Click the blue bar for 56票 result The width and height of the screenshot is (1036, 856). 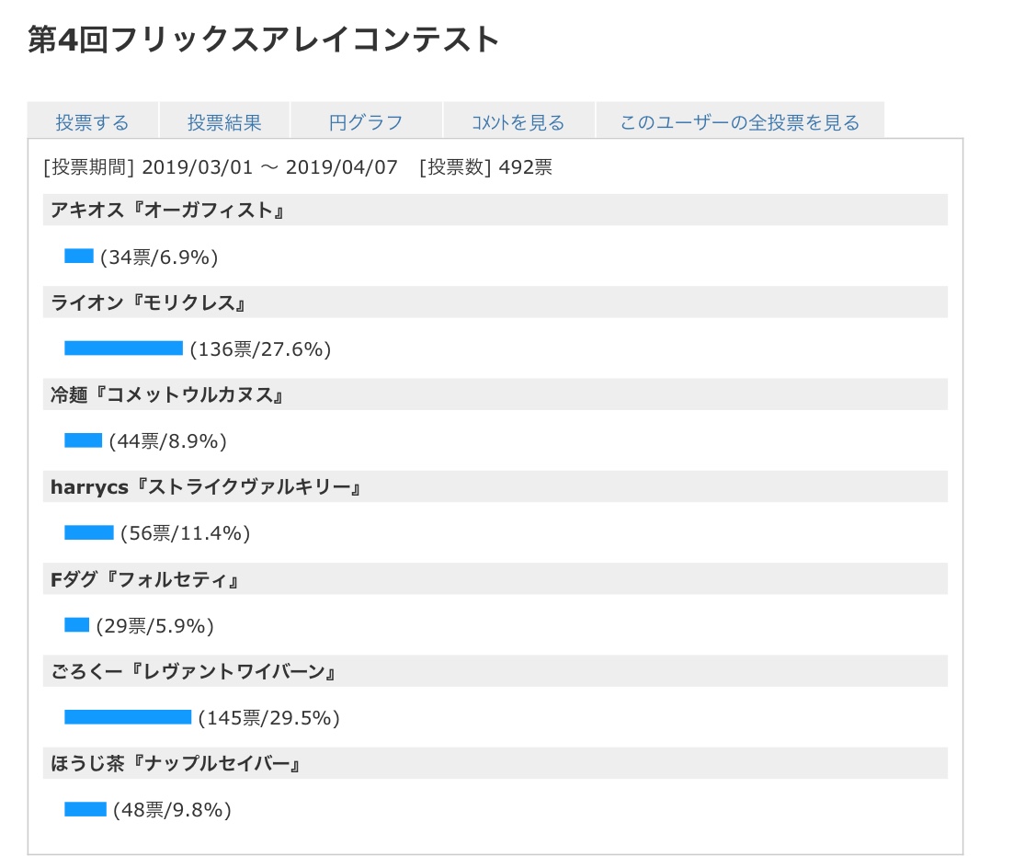(x=89, y=532)
